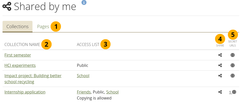Click the info icon beside page title
Viewport: 243px width, 102px height.
click(84, 2)
